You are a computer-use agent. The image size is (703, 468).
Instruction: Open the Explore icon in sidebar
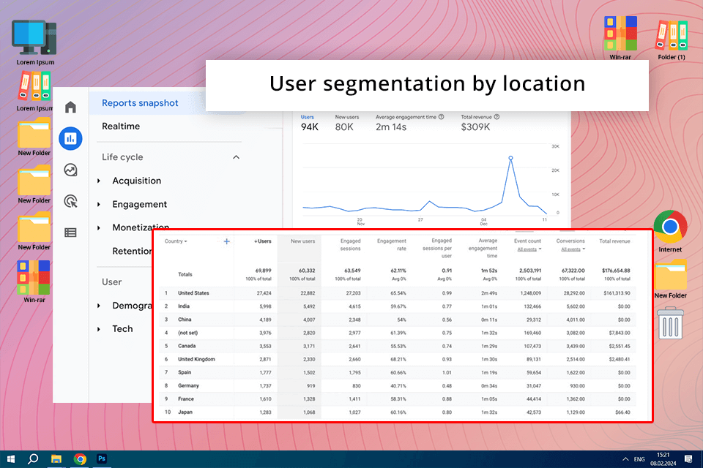coord(70,170)
